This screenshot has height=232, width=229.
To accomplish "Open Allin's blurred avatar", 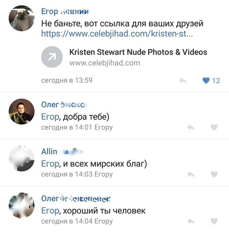I will click(x=21, y=158).
